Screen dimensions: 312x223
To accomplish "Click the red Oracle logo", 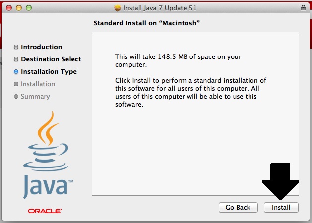I will click(45, 211).
